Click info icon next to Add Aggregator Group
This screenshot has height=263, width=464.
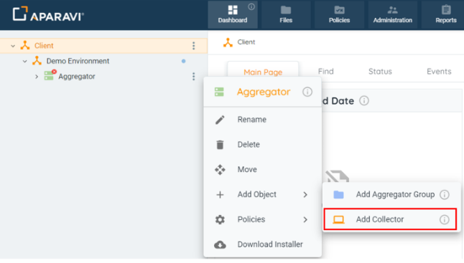pos(444,194)
